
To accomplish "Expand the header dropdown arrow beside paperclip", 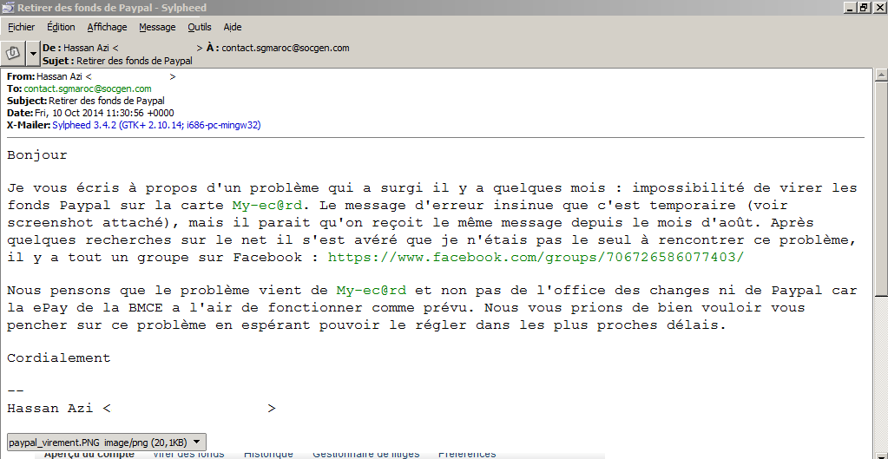I will click(33, 53).
